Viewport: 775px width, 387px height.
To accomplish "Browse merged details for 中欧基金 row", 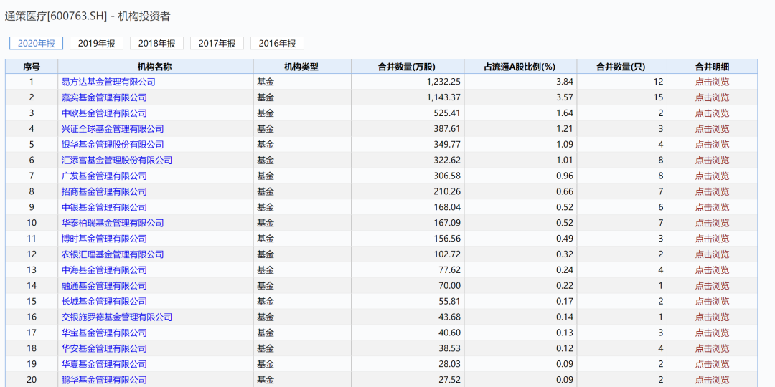I will (x=713, y=113).
